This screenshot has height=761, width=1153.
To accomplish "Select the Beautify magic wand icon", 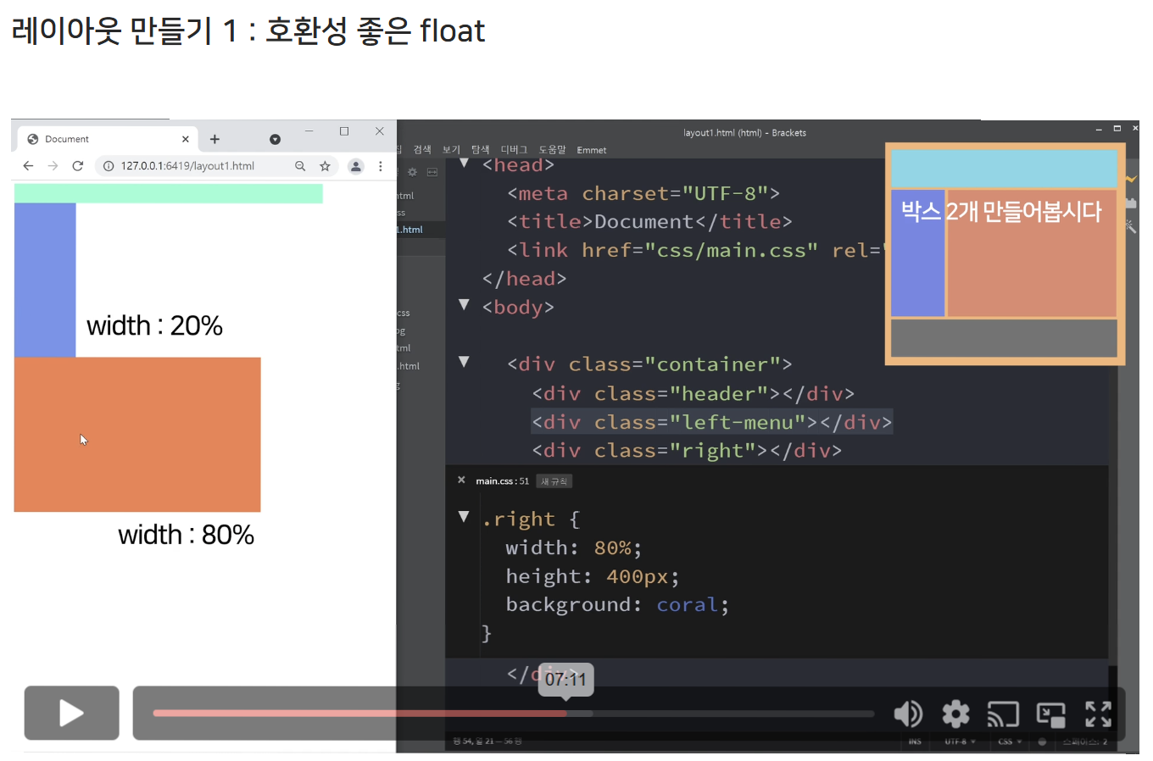I will tap(1131, 226).
